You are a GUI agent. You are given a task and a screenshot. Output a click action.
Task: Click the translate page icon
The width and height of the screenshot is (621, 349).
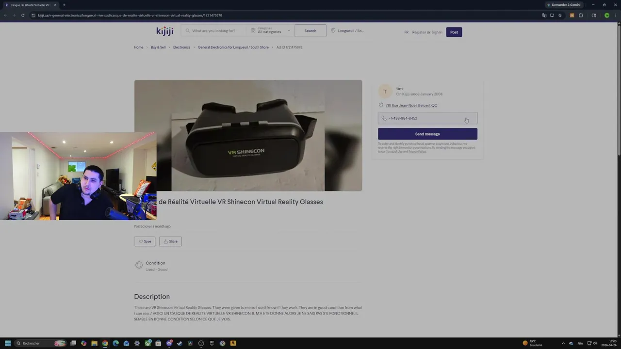click(544, 15)
